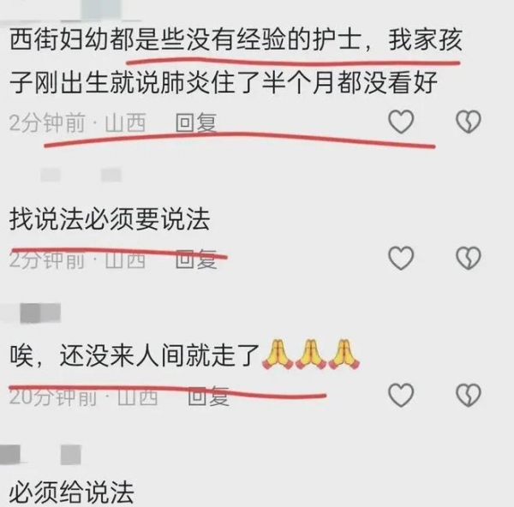Open blurred username above 找说法必须要说法
The height and width of the screenshot is (507, 514).
[81, 175]
